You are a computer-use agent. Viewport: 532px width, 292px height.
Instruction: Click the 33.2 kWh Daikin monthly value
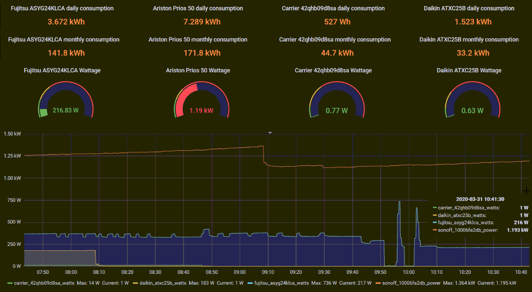pyautogui.click(x=473, y=53)
